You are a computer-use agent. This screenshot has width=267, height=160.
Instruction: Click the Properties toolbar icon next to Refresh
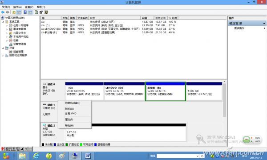pos(41,12)
